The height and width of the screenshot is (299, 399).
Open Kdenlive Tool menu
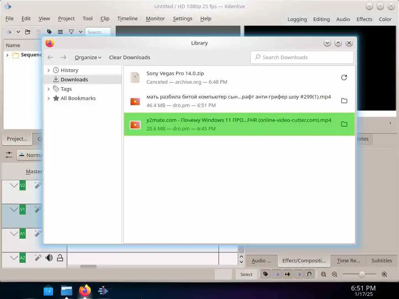pyautogui.click(x=88, y=19)
